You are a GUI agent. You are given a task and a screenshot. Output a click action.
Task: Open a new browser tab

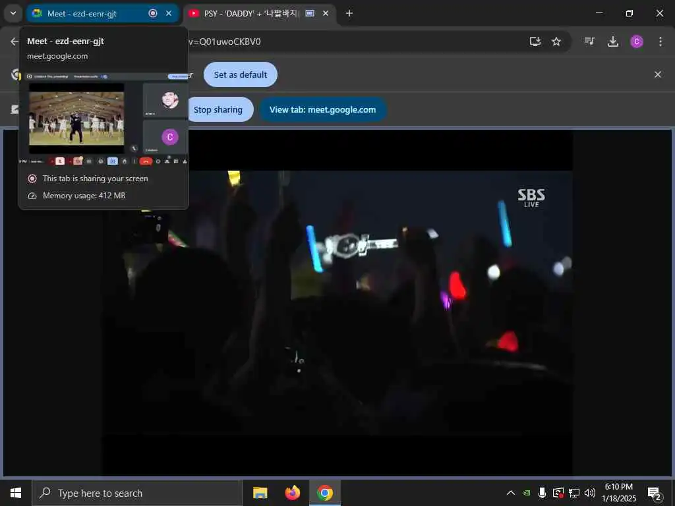349,13
